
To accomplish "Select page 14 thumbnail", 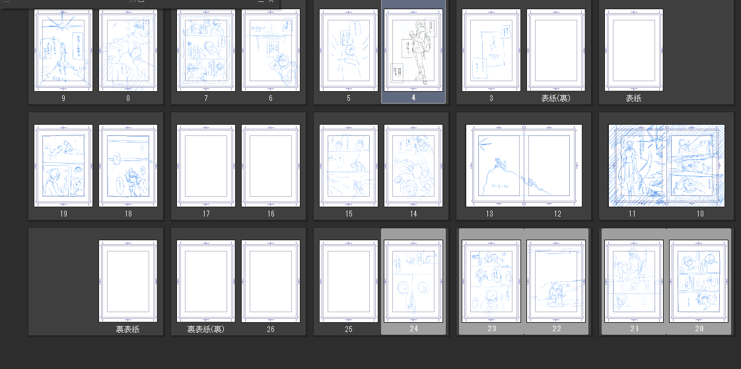I will point(413,166).
